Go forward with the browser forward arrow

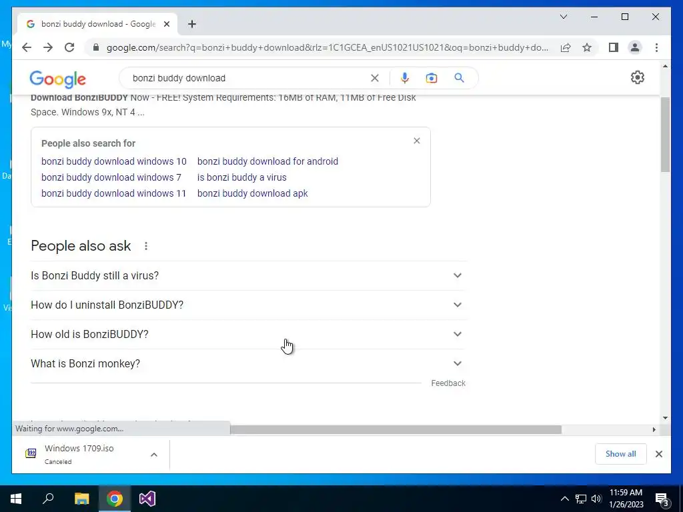point(48,47)
